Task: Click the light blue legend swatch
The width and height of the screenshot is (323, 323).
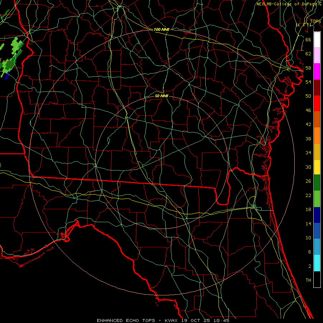Action: pos(317,247)
